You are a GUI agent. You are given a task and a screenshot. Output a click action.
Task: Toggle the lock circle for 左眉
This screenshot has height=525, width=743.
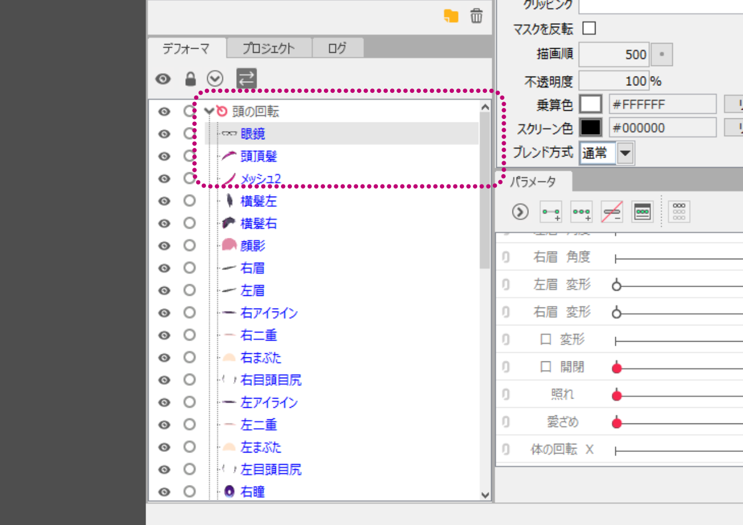pos(189,290)
